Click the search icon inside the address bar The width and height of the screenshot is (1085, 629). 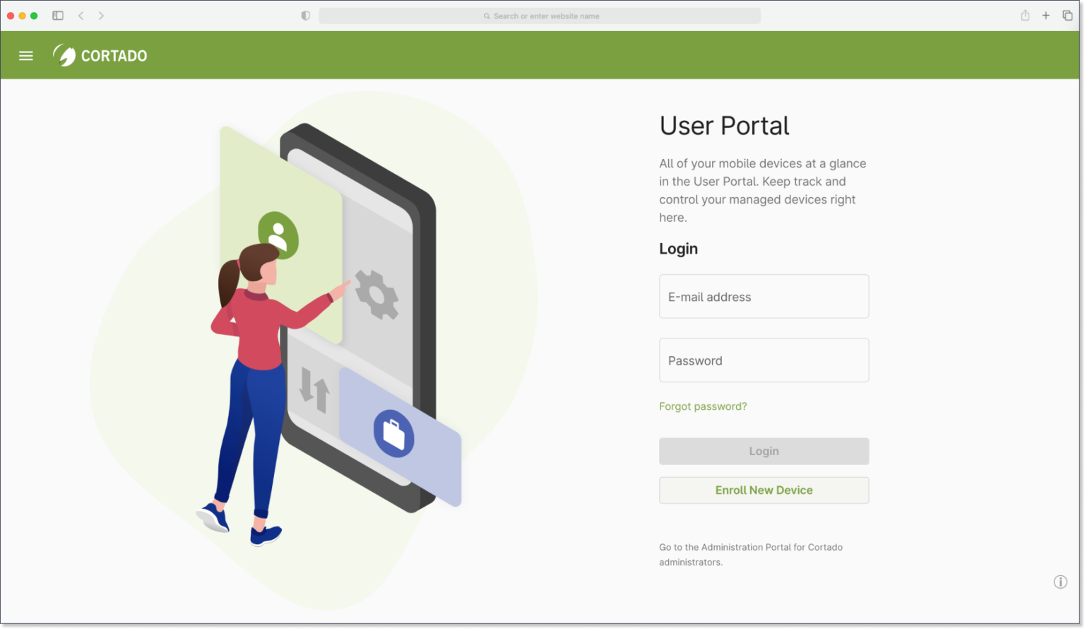click(x=487, y=16)
